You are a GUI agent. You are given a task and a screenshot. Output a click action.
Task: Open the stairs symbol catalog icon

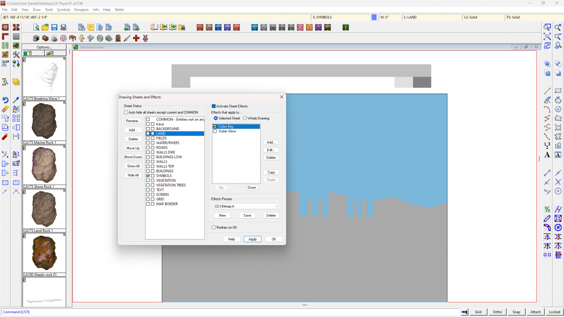click(109, 38)
